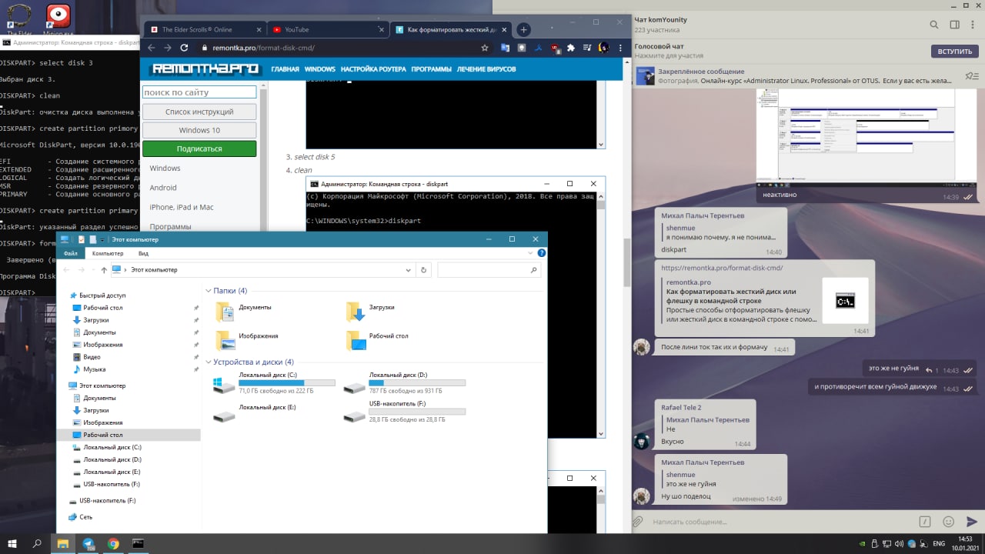Open Telegram chat's three-dot menu

click(x=972, y=25)
